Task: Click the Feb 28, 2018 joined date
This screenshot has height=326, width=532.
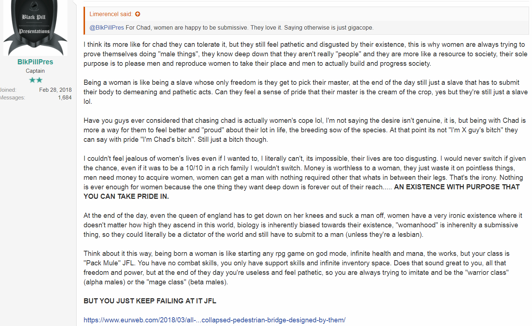Action: tap(55, 90)
